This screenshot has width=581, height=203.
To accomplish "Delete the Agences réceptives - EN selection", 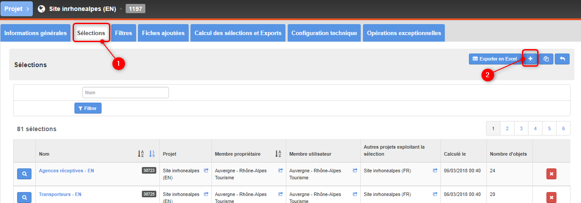I will coord(551,174).
